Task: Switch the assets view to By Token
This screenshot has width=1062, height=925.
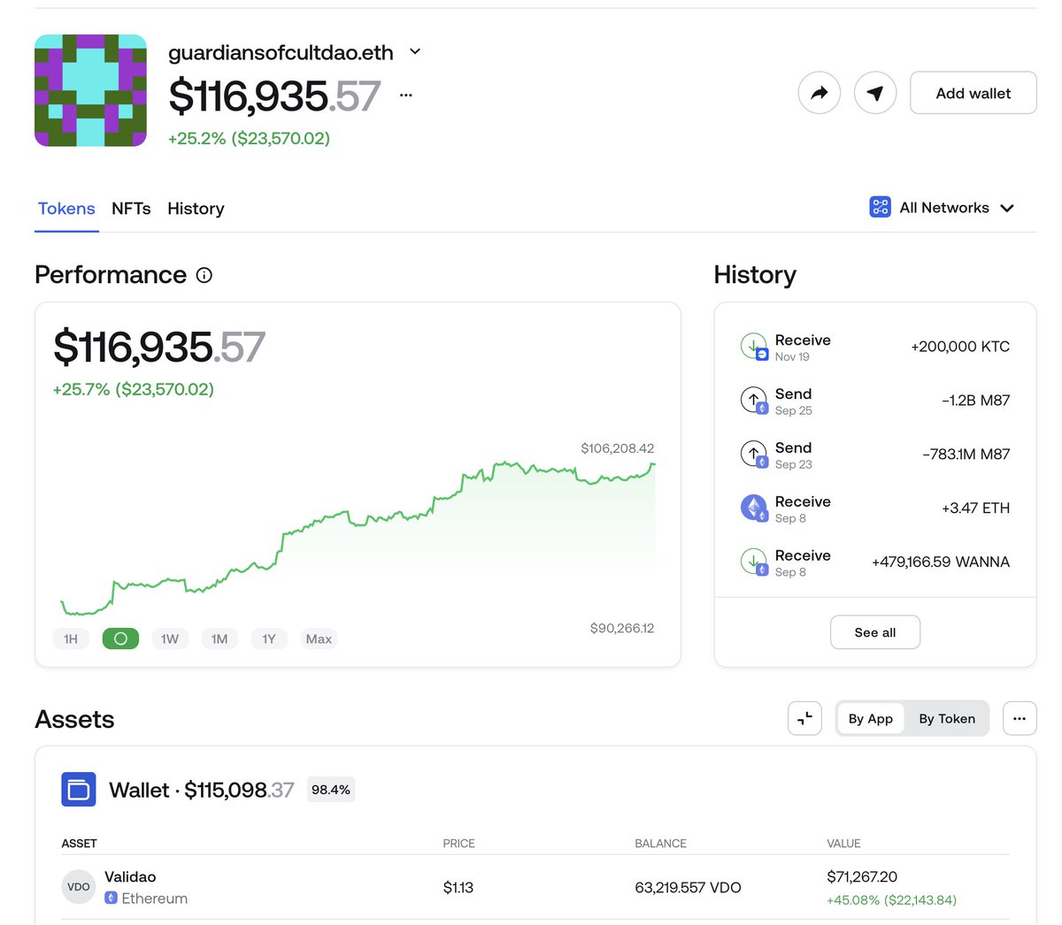Action: pos(947,718)
